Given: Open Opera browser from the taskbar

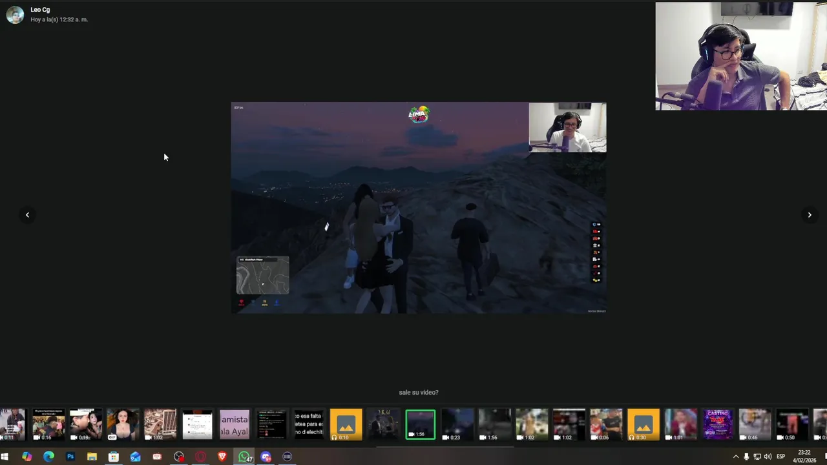Looking at the screenshot, I should point(200,457).
